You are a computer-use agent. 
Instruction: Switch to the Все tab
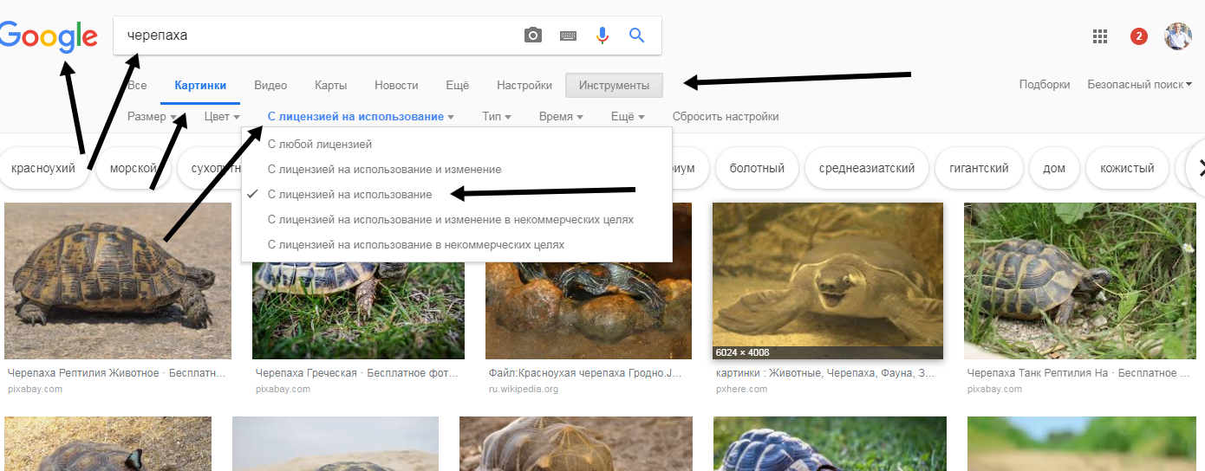click(x=137, y=85)
